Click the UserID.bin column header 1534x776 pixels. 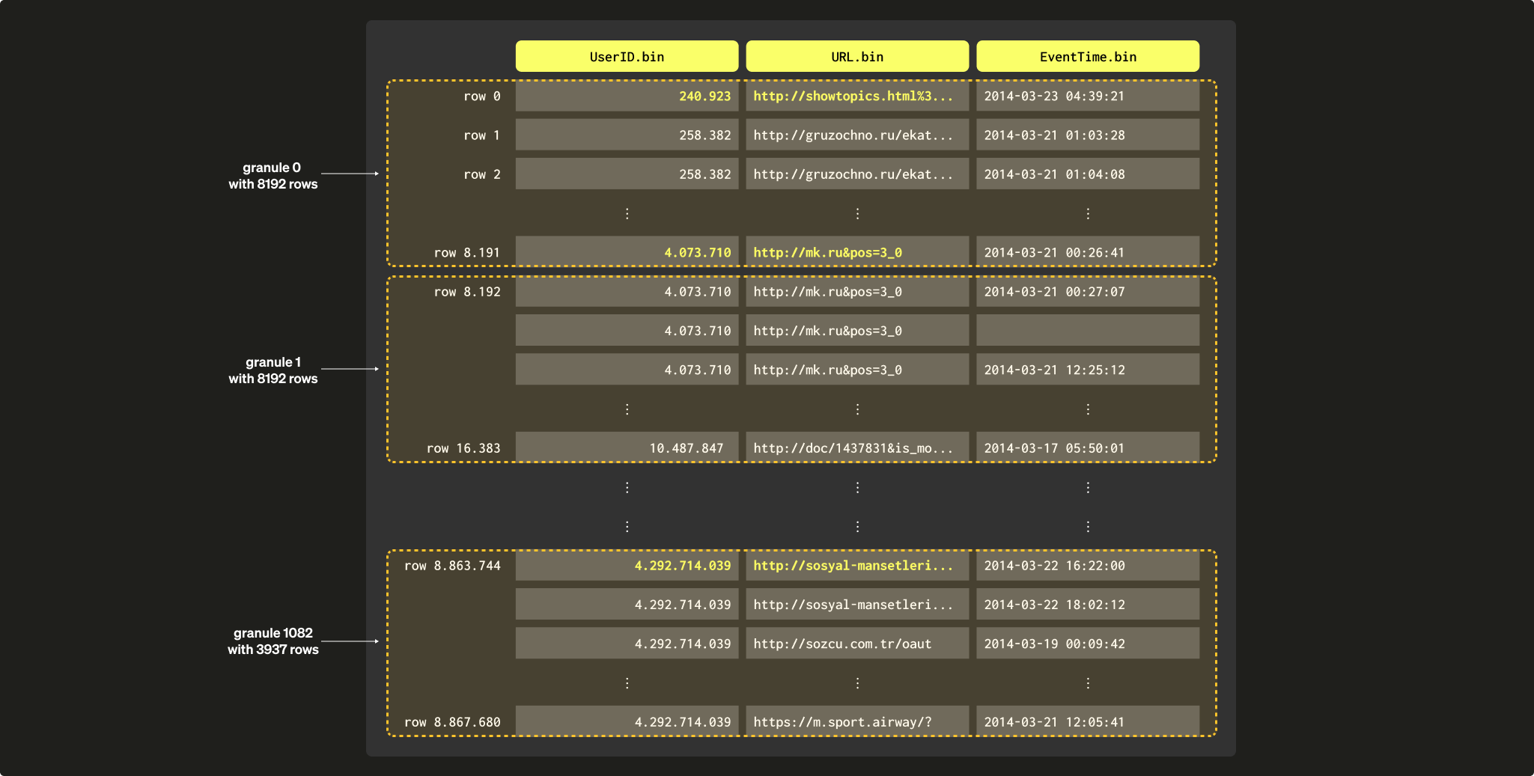pyautogui.click(x=627, y=57)
